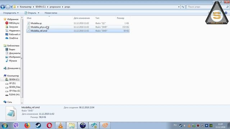Click the Открыть toolbar button
230x129 pixels.
pyautogui.click(x=30, y=13)
